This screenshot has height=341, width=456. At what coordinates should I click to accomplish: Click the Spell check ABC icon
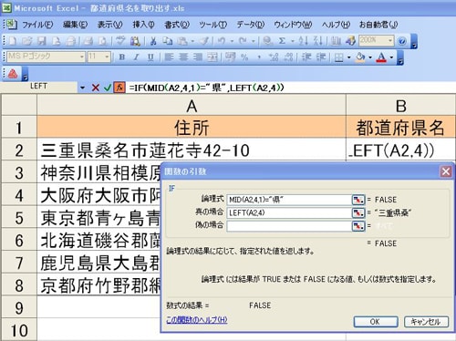(120, 41)
